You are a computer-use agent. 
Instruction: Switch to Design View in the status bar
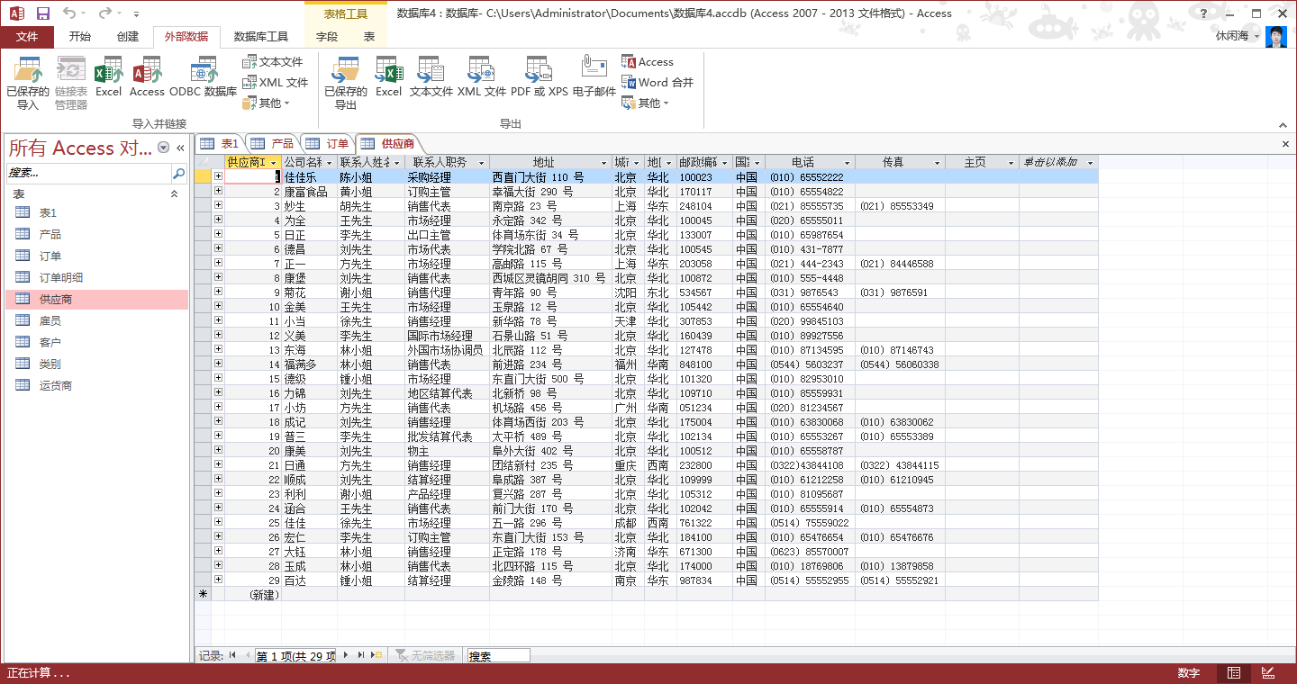click(1268, 673)
